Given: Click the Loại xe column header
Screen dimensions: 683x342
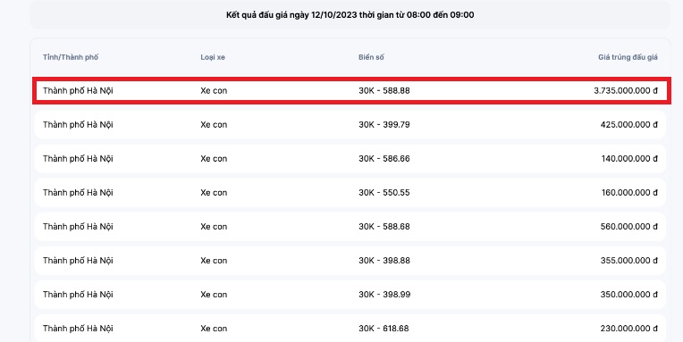Looking at the screenshot, I should click(x=213, y=57).
